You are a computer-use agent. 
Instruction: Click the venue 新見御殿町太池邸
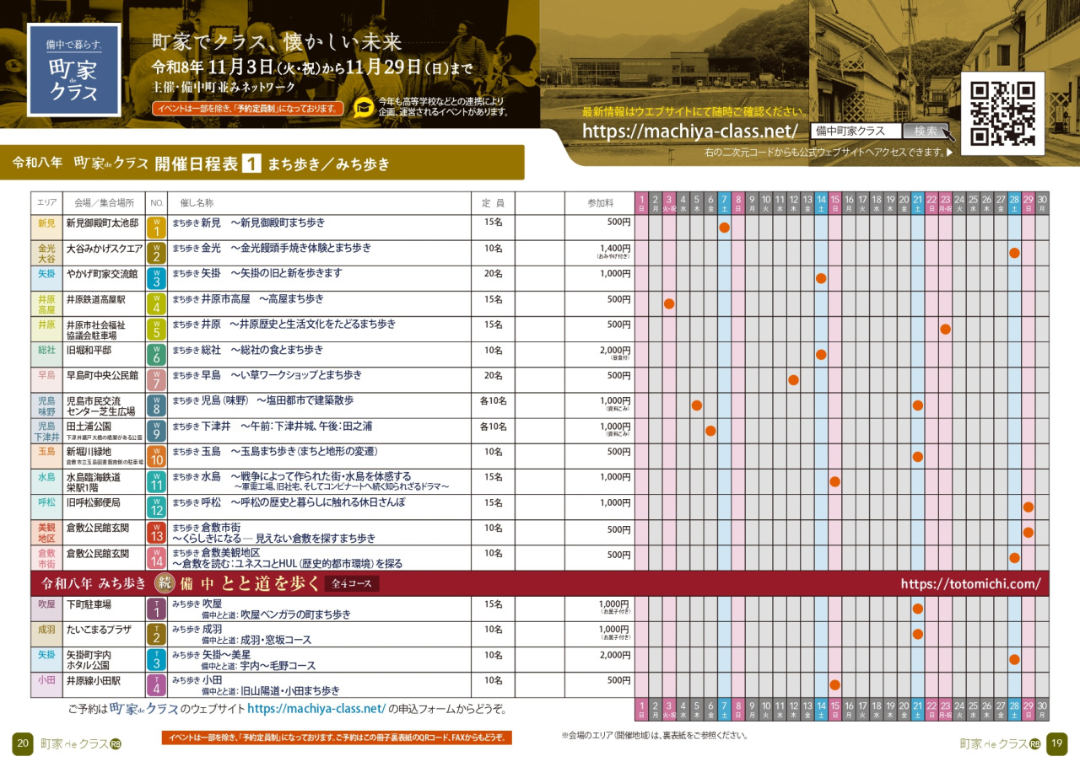(102, 223)
